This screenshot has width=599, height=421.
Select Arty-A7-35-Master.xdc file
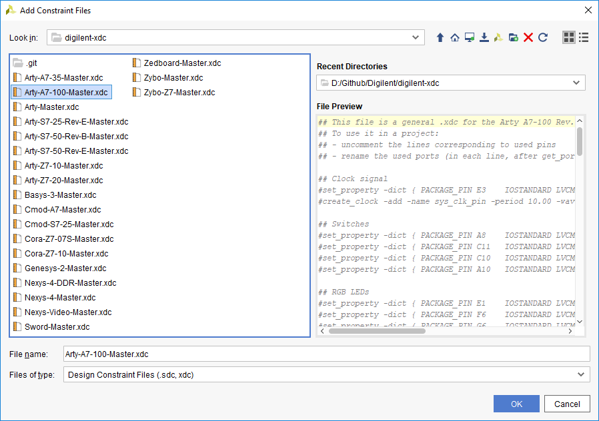click(x=58, y=77)
